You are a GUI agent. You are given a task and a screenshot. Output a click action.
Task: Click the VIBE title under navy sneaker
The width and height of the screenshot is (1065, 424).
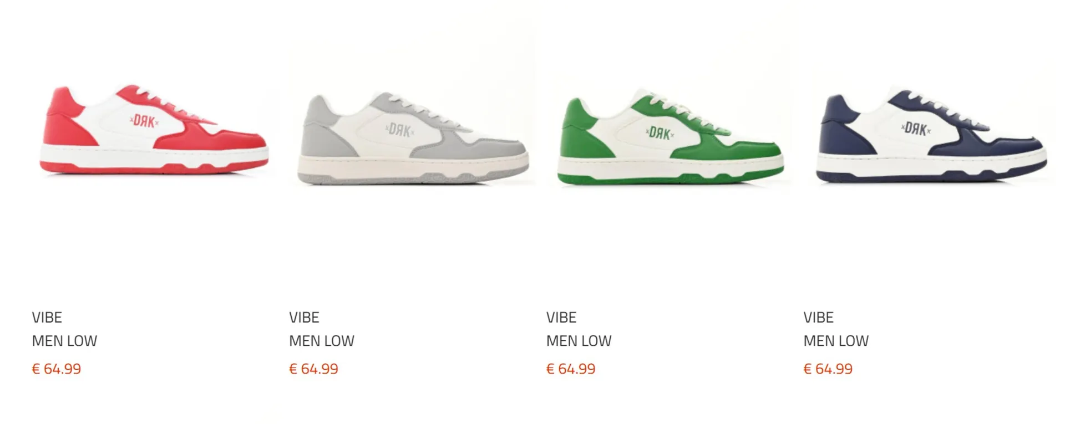[819, 318]
